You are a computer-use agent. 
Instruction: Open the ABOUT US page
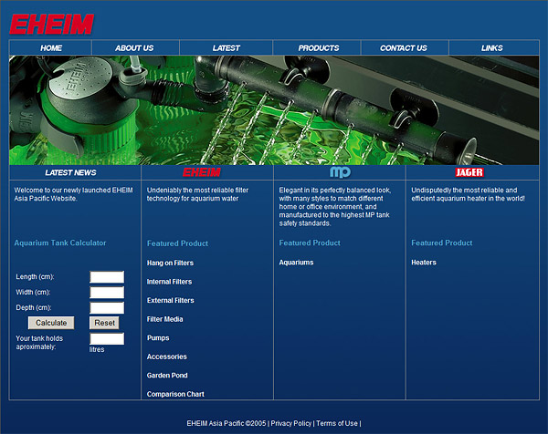(134, 48)
